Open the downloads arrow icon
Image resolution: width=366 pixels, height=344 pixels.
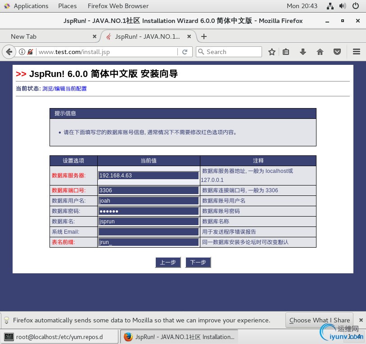pyautogui.click(x=303, y=52)
